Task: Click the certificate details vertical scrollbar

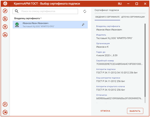Action: [x=145, y=60]
